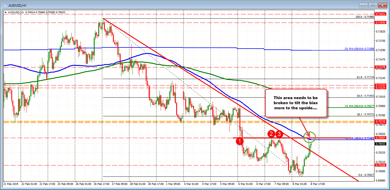Select the Fibonacci 38.2 - 0.70773 label
The height and width of the screenshot is (190, 390).
point(365,115)
